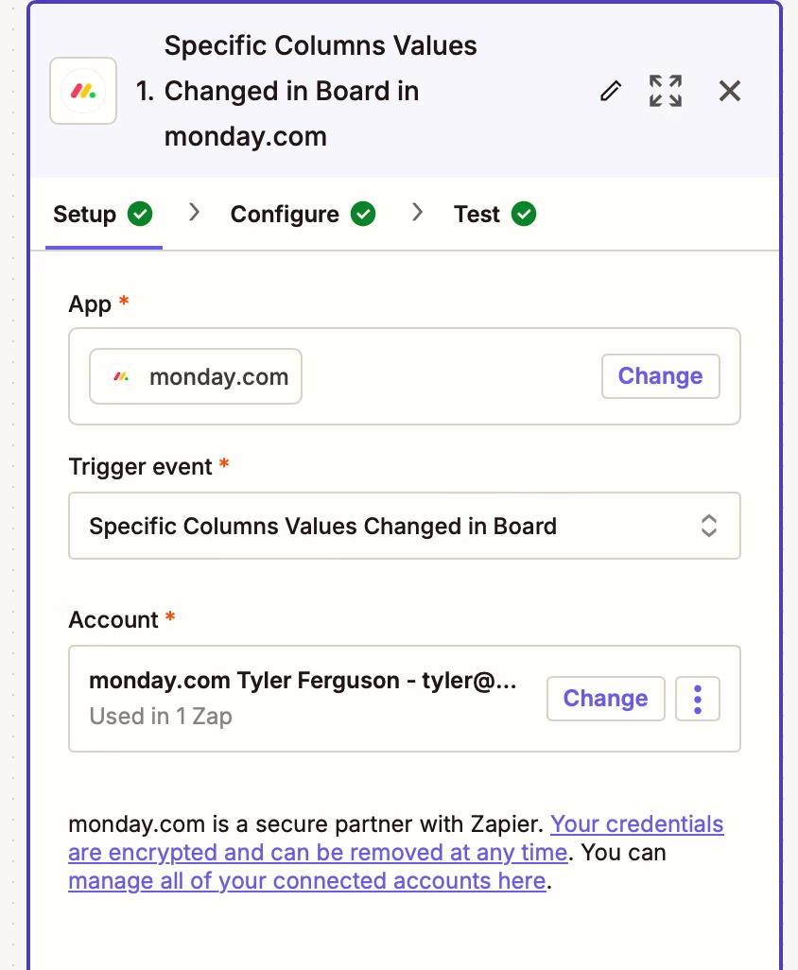Click the Trigger event up-down arrows
Image resolution: width=798 pixels, height=970 pixels.
point(709,526)
